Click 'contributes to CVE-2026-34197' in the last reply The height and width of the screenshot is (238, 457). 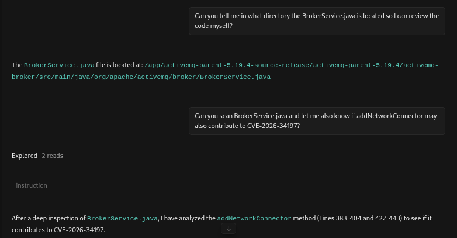(58, 230)
